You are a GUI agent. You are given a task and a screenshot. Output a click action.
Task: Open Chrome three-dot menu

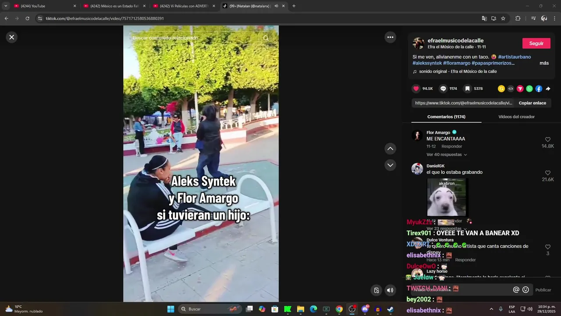tap(554, 18)
